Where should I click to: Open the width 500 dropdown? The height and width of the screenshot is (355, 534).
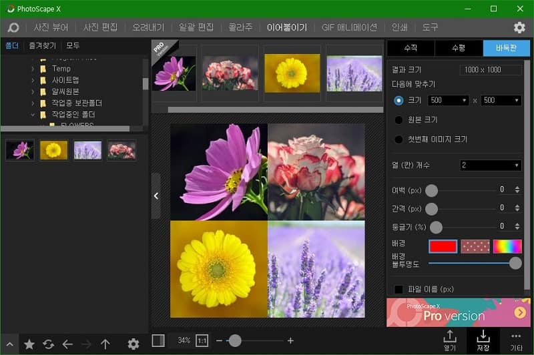coord(448,100)
